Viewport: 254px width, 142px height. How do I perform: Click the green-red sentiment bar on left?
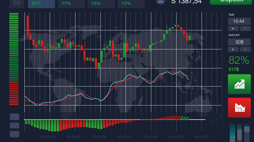[14, 59]
